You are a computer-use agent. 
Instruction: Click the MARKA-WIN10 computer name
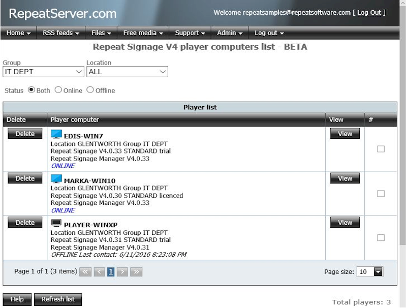point(89,181)
